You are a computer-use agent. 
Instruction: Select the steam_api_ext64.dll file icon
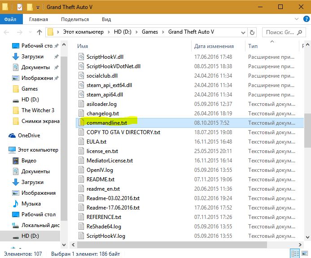point(81,85)
